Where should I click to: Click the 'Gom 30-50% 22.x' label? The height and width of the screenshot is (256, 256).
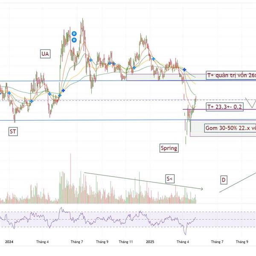pos(230,128)
